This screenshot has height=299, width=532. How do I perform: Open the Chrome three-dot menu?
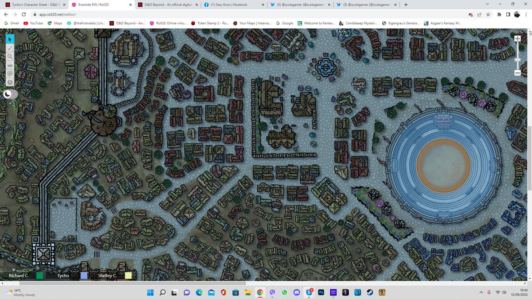(526, 14)
